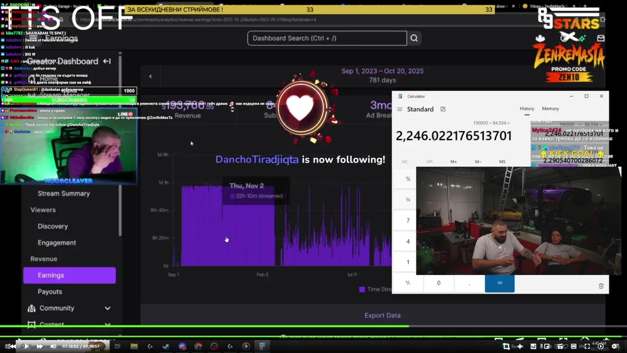The width and height of the screenshot is (627, 353).
Task: Switch to Calculator History tab
Action: 527,109
